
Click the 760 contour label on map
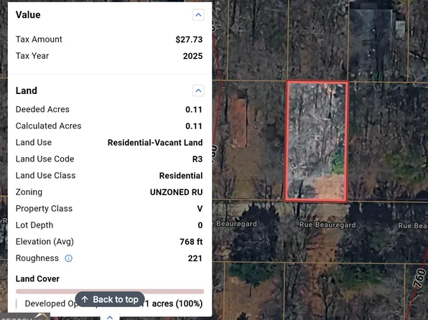coord(419,278)
